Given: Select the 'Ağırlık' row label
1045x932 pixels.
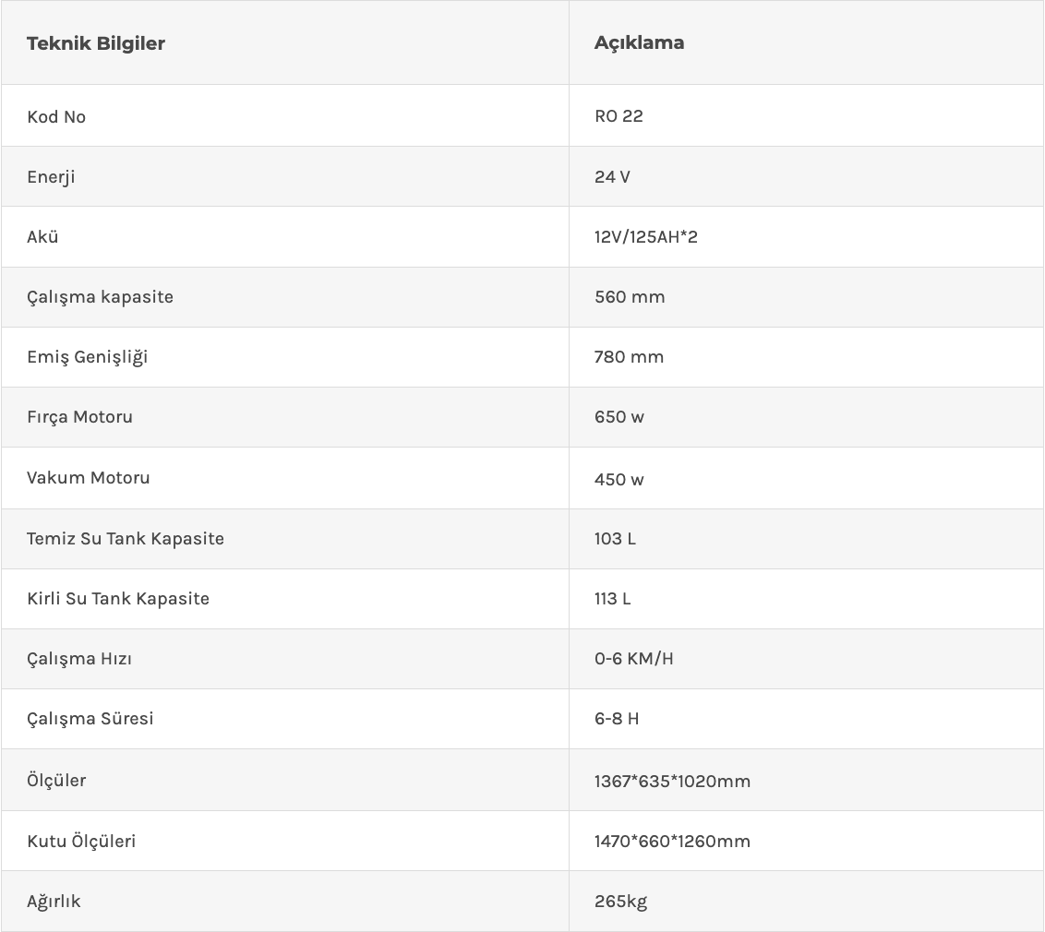Looking at the screenshot, I should coord(54,902).
